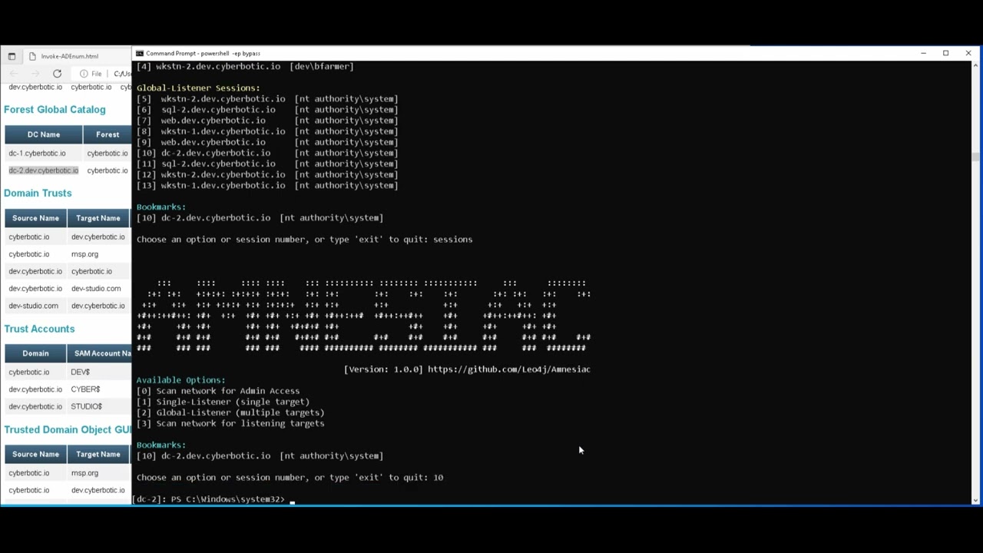983x553 pixels.
Task: Minimize the Command Prompt window
Action: [923, 53]
